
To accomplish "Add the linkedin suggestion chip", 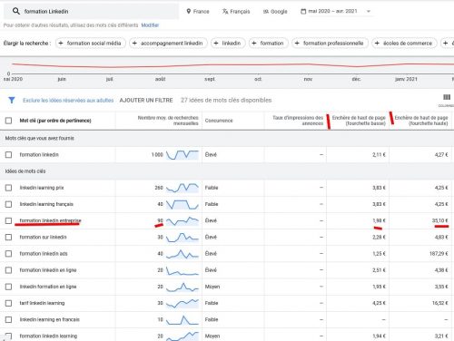I will coord(228,44).
